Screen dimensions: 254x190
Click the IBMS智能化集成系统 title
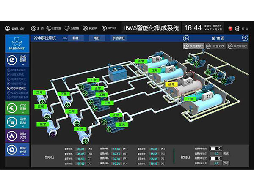(152, 28)
